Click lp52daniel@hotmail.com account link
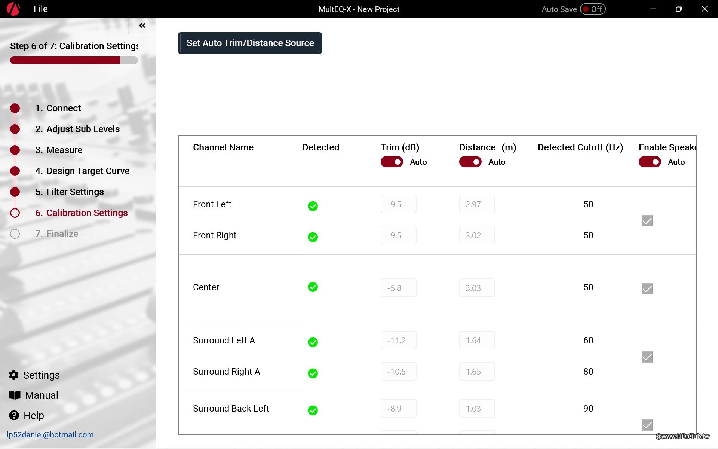 (50, 435)
